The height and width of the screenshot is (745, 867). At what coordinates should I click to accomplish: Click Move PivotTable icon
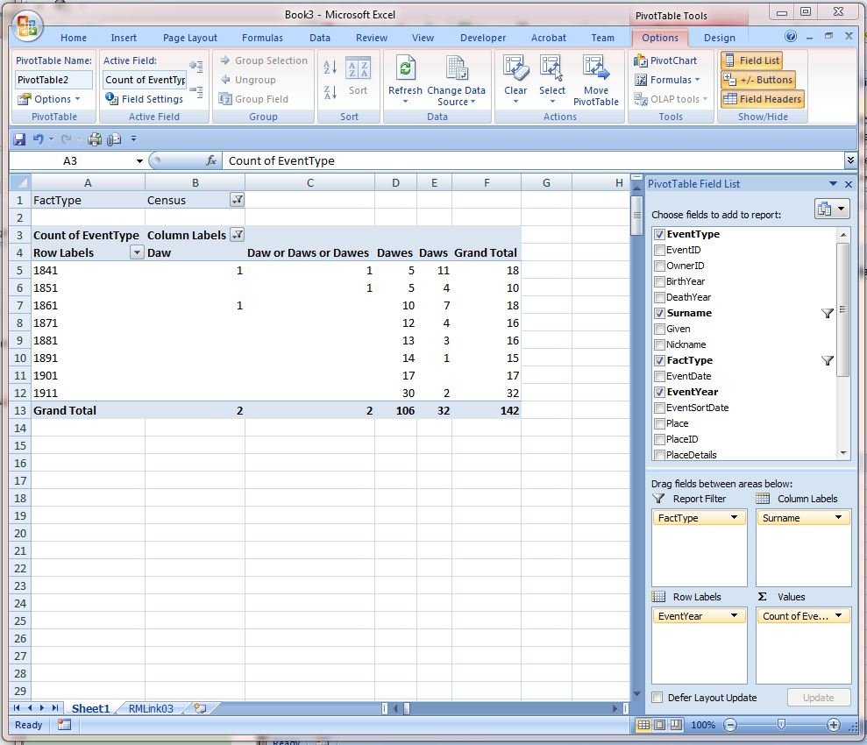pos(595,68)
